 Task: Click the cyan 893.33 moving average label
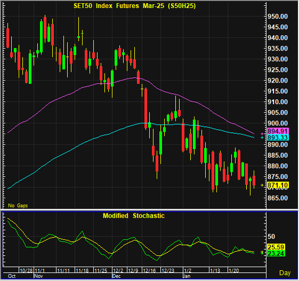click(278, 138)
